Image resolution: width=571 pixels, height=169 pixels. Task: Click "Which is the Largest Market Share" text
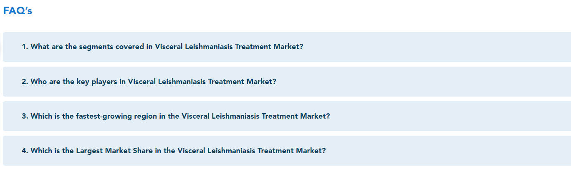point(92,151)
